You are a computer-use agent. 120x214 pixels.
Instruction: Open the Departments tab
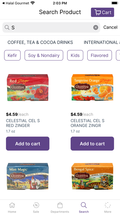60,207
